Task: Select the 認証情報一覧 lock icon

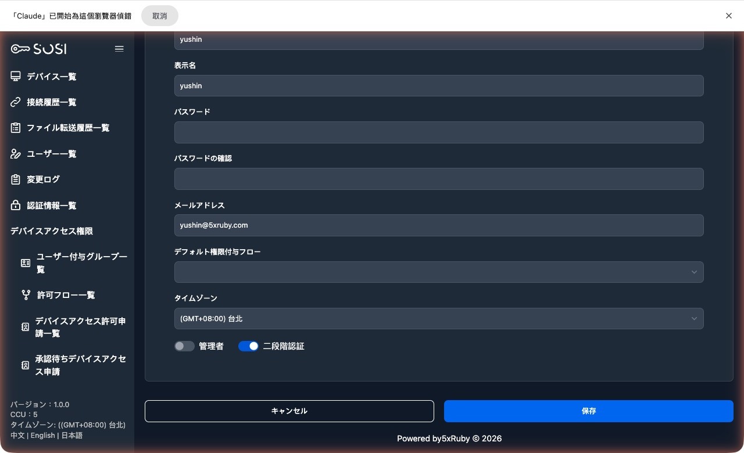Action: tap(15, 205)
